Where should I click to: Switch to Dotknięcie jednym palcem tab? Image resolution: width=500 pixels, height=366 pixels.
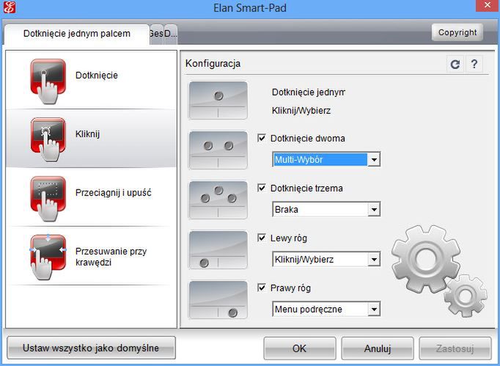[77, 34]
